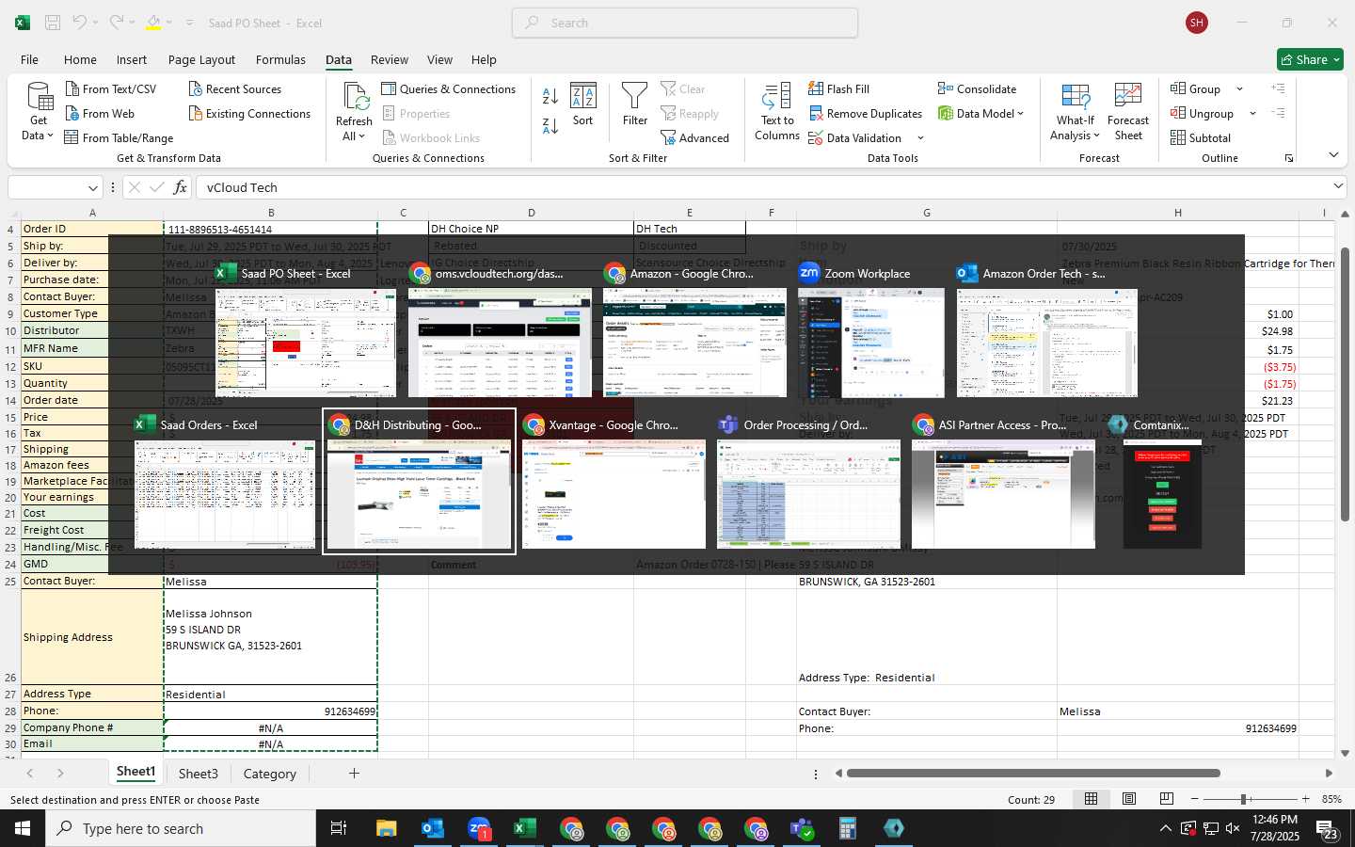Image resolution: width=1355 pixels, height=847 pixels.
Task: Open Queries & Connections pane
Action: 448,88
